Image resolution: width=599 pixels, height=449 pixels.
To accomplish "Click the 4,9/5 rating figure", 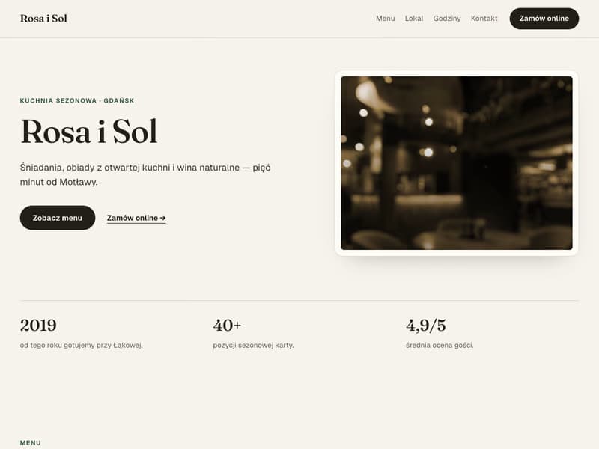I will (426, 326).
